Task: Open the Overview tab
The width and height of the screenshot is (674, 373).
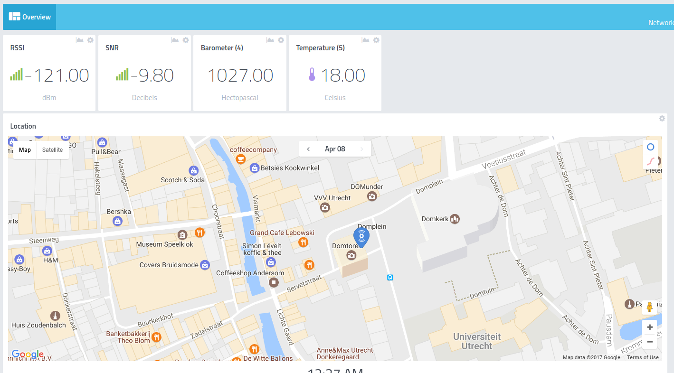Action: pos(29,17)
